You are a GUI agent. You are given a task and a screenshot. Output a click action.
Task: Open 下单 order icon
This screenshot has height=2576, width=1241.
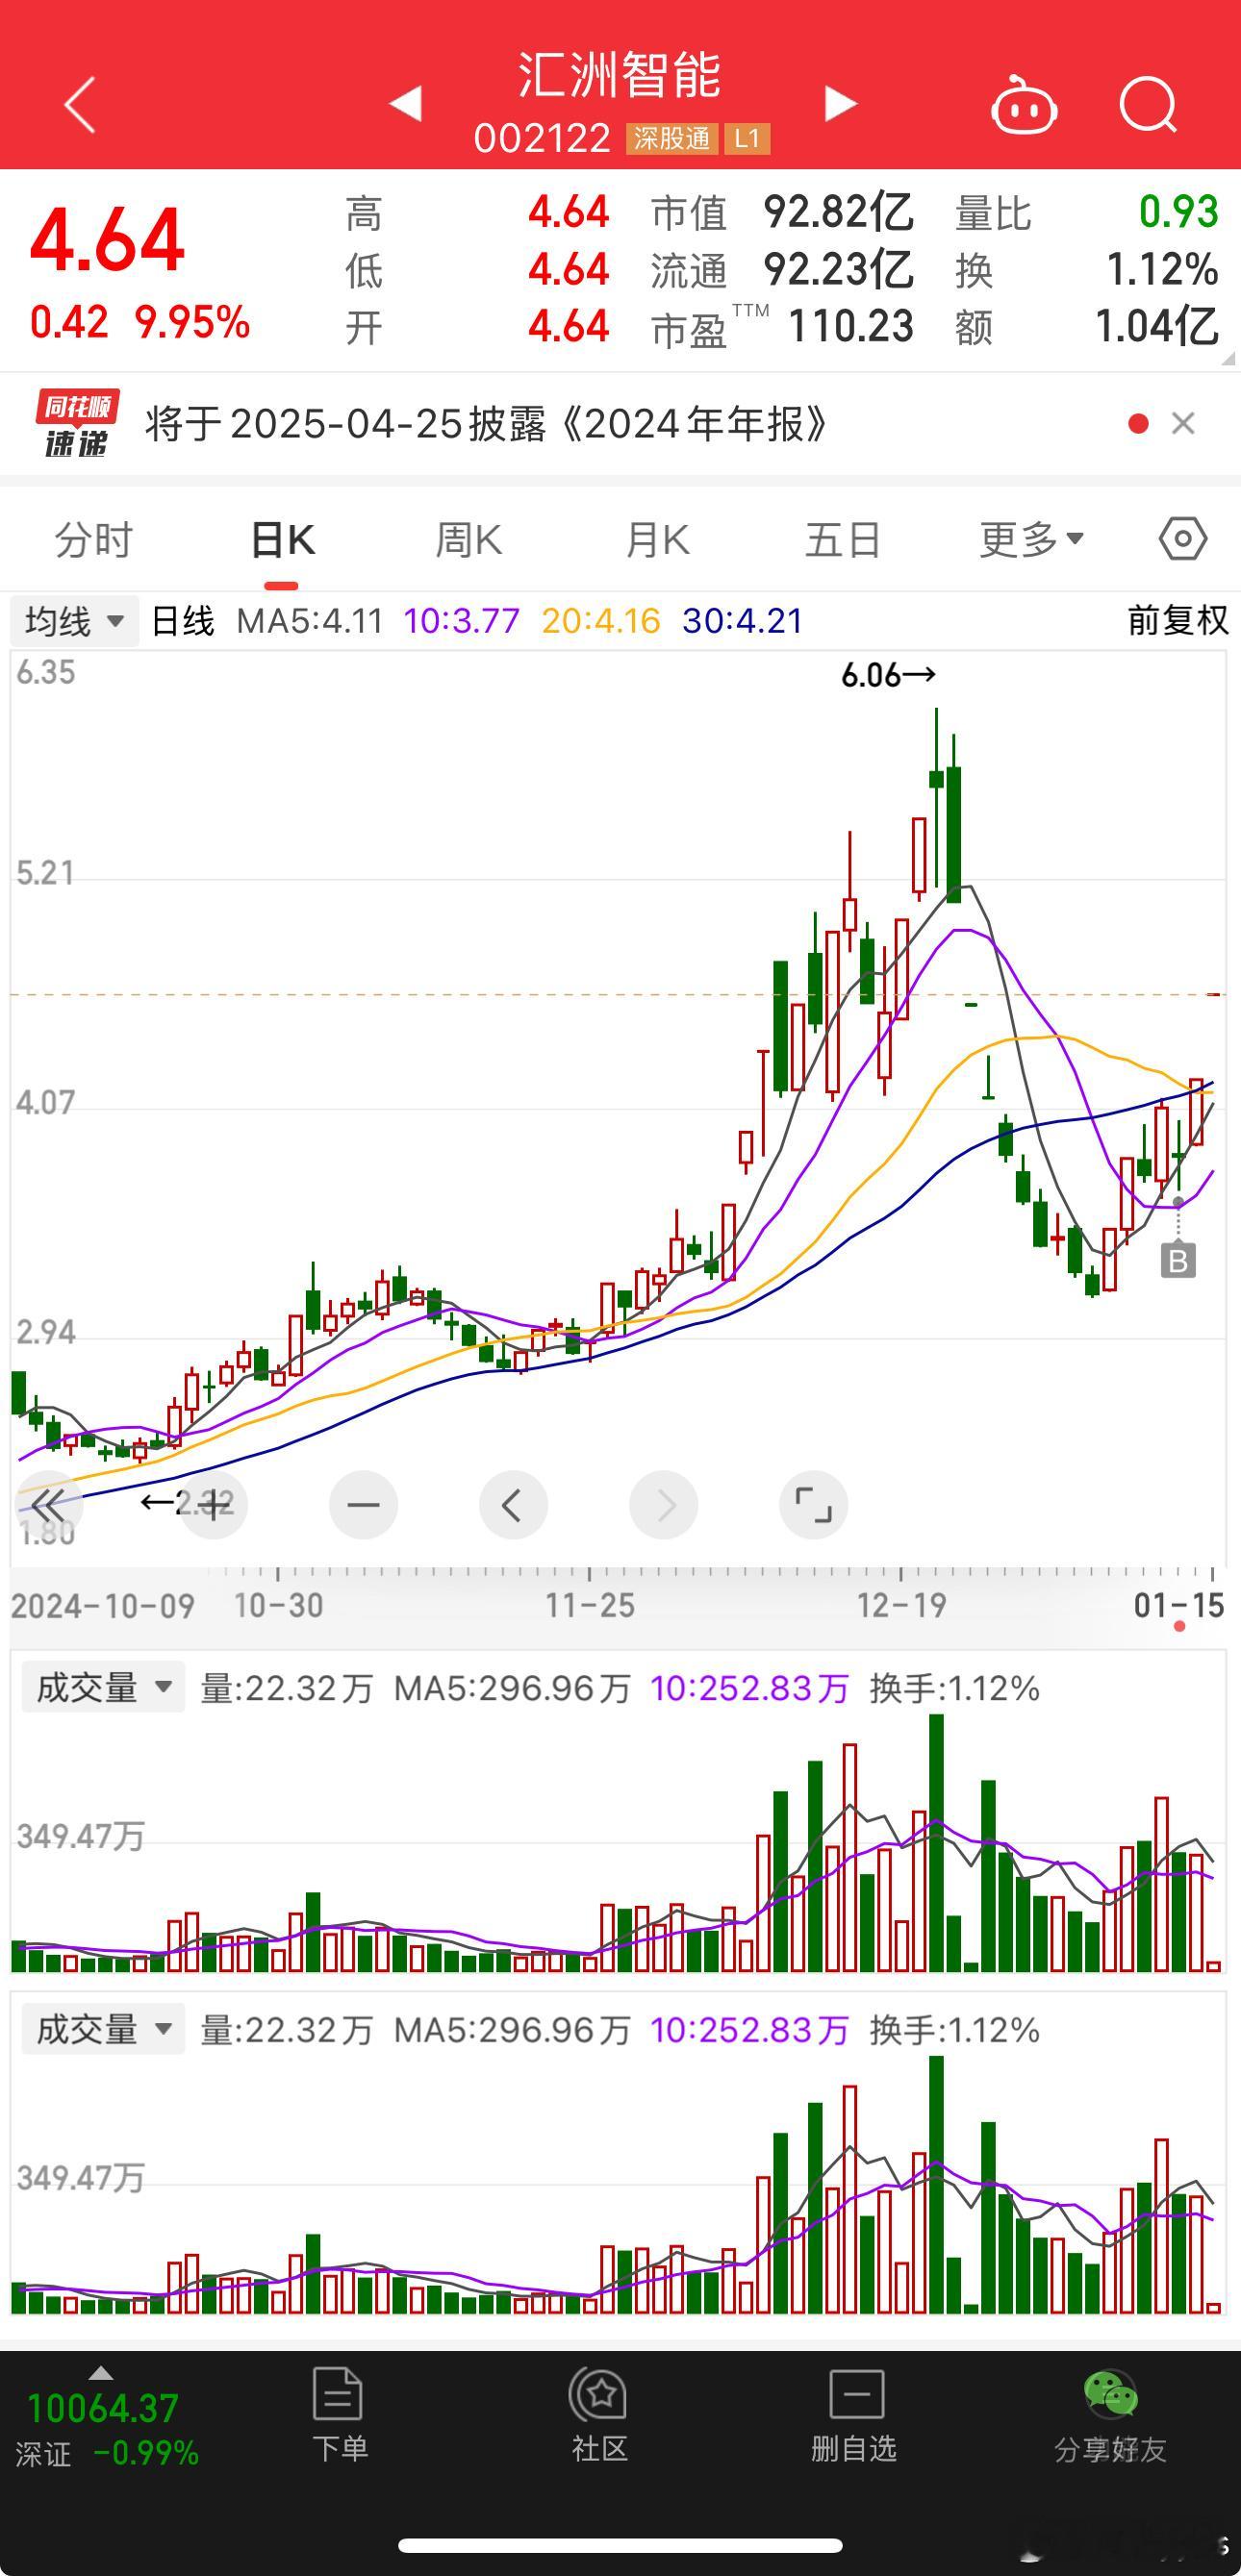coord(340,2415)
